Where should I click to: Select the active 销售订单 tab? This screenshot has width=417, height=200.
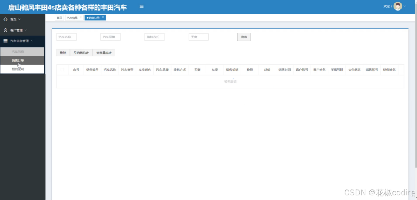(95, 18)
